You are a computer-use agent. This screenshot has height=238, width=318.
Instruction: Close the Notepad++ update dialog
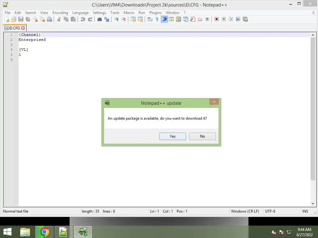tap(214, 102)
